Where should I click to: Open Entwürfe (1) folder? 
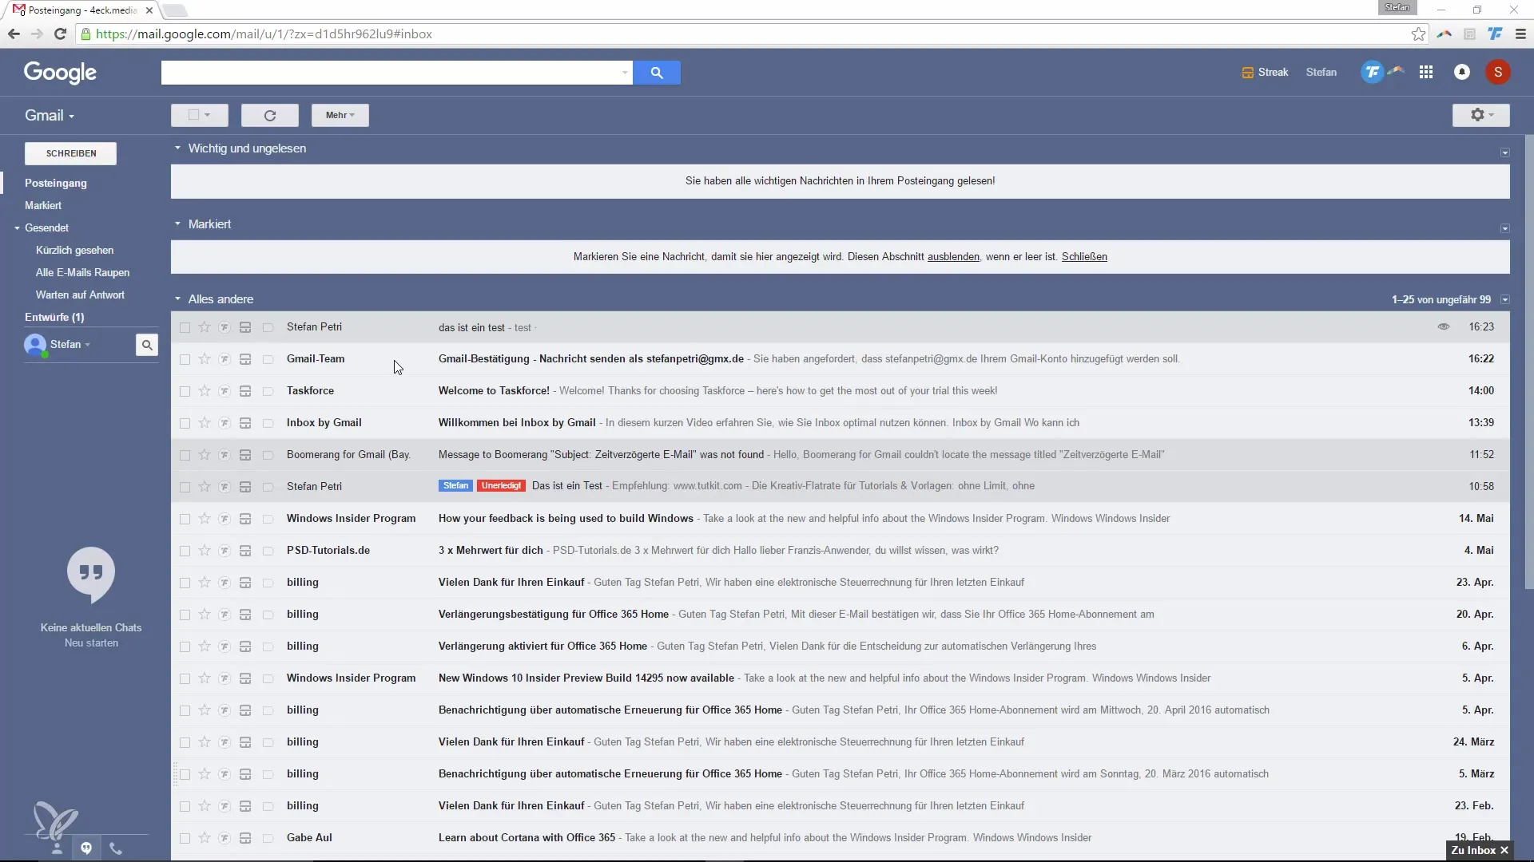coord(54,317)
